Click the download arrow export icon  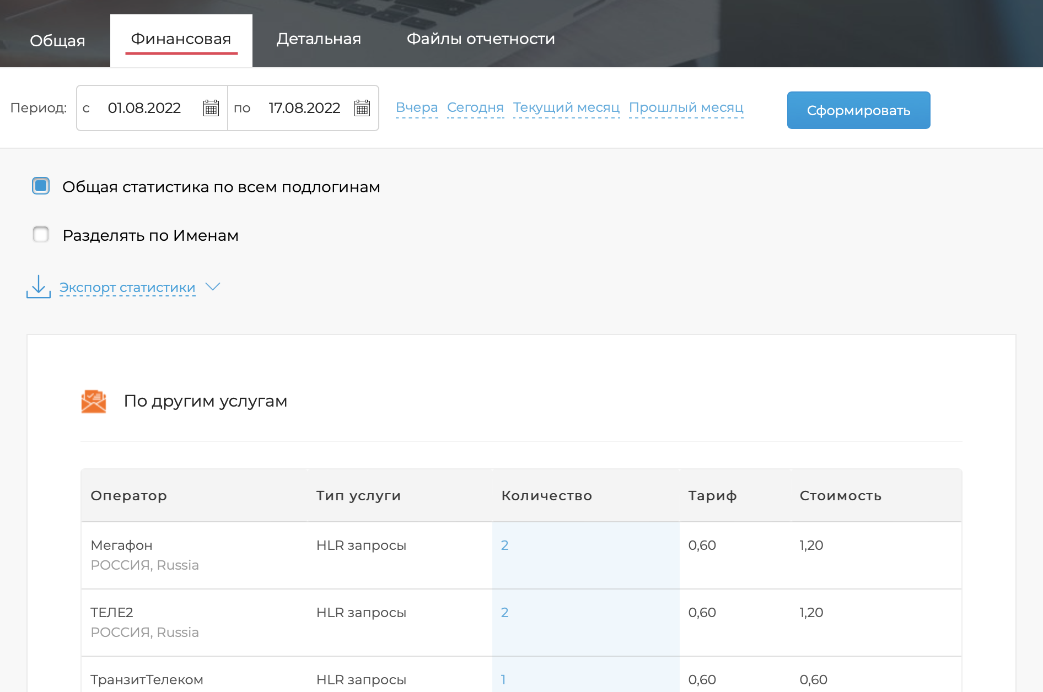(39, 287)
